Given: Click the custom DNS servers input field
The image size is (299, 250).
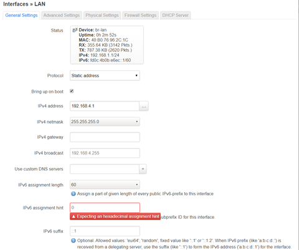Looking at the screenshot, I should click(x=105, y=169).
